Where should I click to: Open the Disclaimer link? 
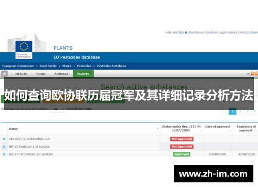point(196,33)
